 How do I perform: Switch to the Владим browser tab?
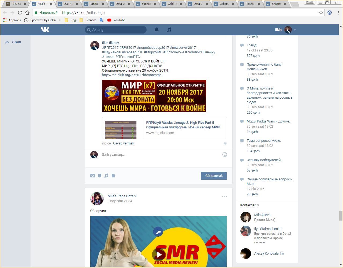[x=276, y=4]
